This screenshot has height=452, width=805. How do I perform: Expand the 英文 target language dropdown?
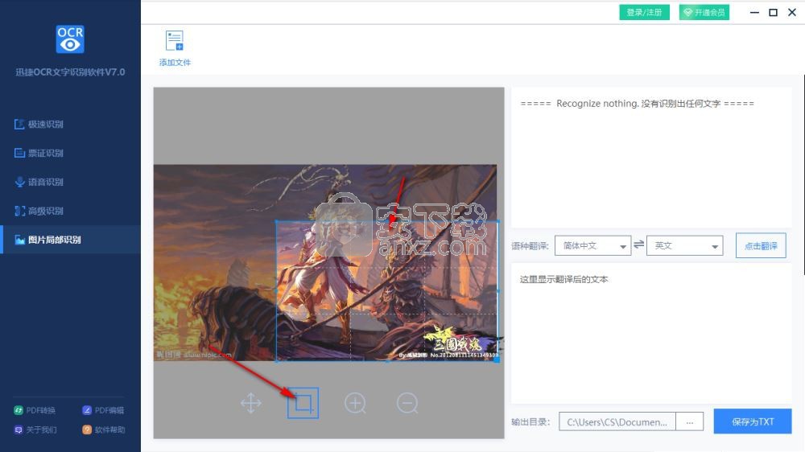click(x=685, y=246)
